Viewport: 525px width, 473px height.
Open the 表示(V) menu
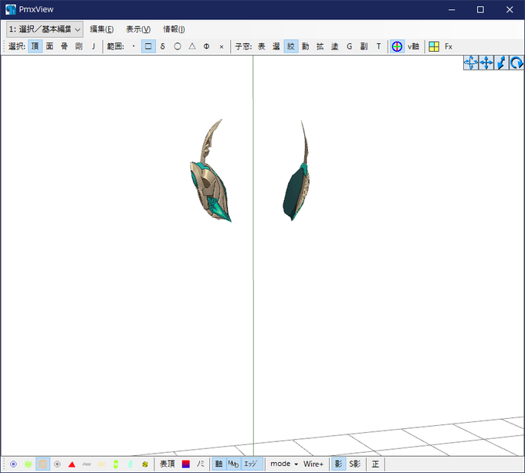pyautogui.click(x=138, y=29)
